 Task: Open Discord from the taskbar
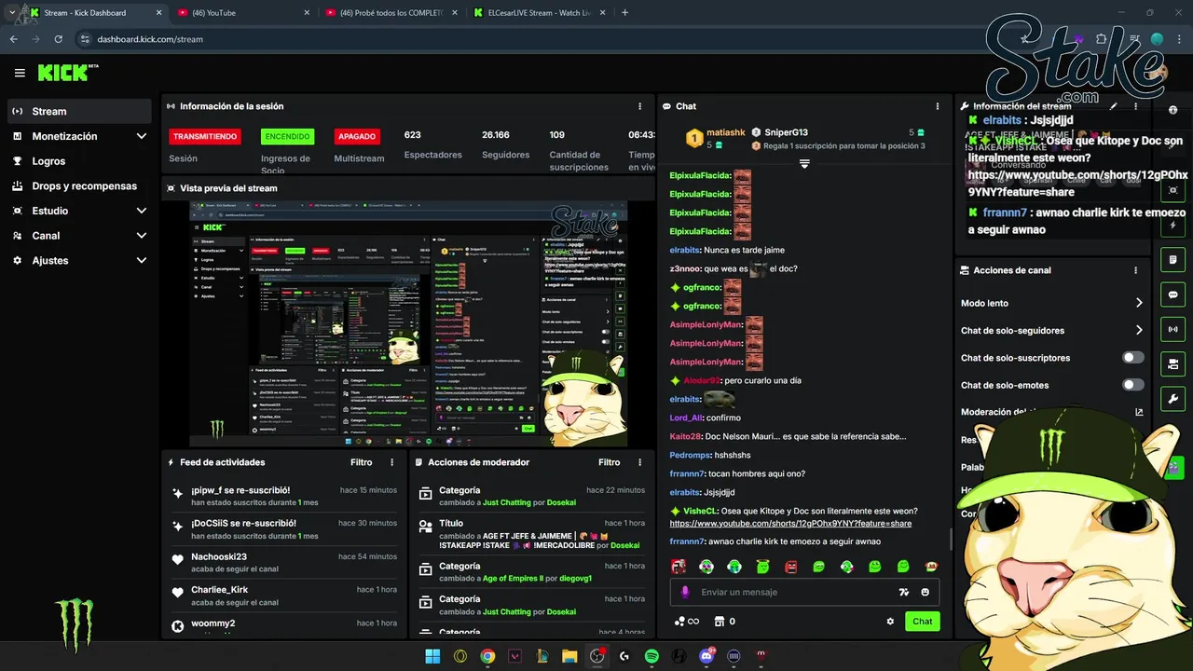[706, 656]
